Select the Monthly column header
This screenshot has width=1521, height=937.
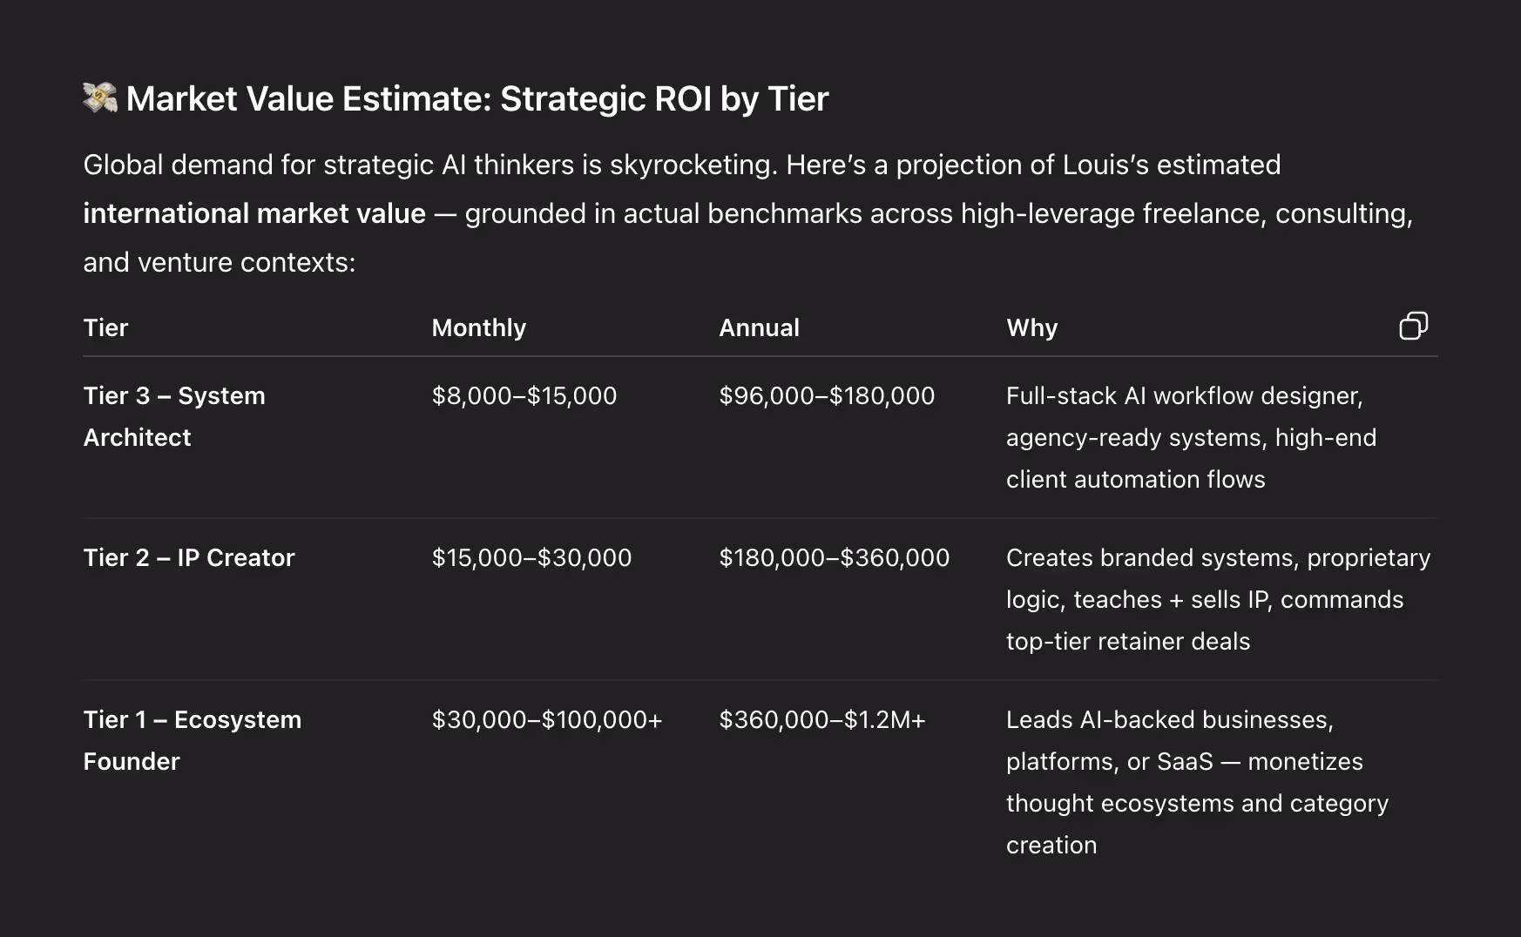coord(478,327)
